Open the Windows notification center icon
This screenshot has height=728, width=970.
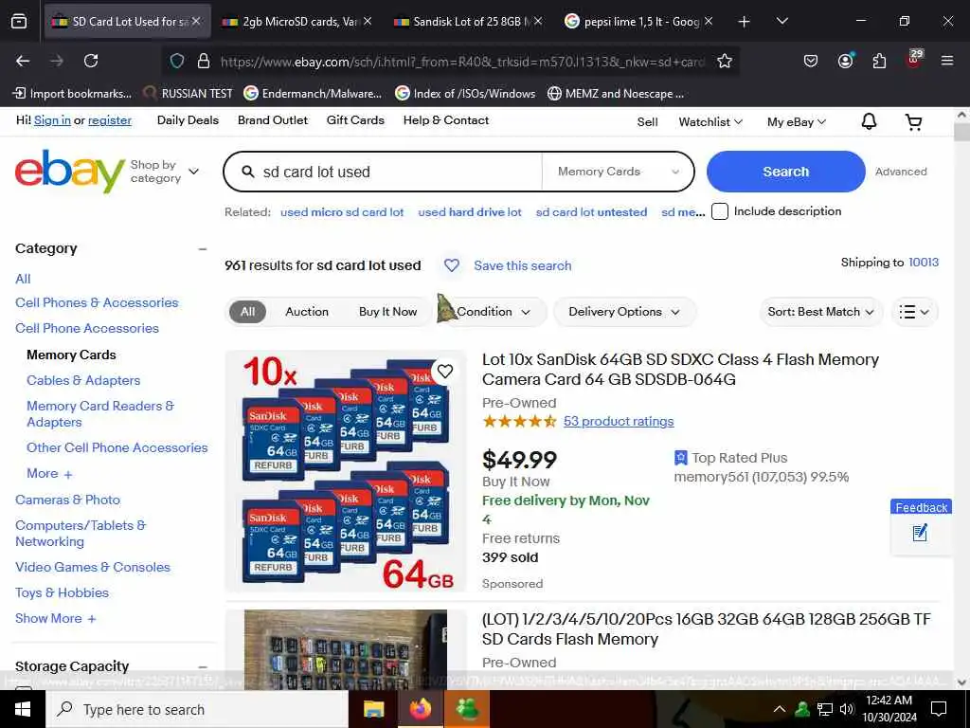[x=939, y=709]
